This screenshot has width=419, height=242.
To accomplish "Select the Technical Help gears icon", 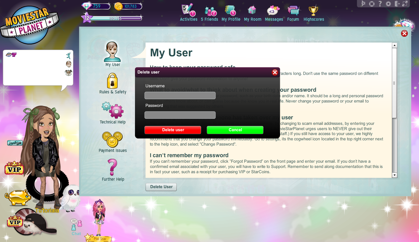I will click(x=113, y=111).
